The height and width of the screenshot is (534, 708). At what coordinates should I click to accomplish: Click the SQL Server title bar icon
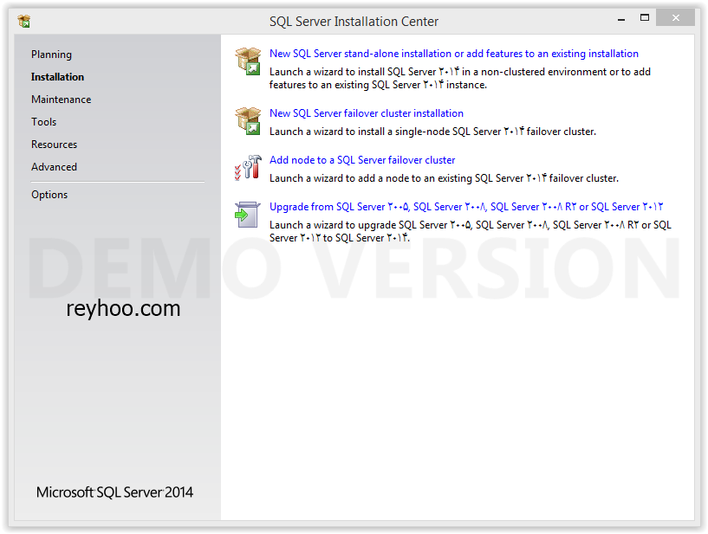click(24, 21)
